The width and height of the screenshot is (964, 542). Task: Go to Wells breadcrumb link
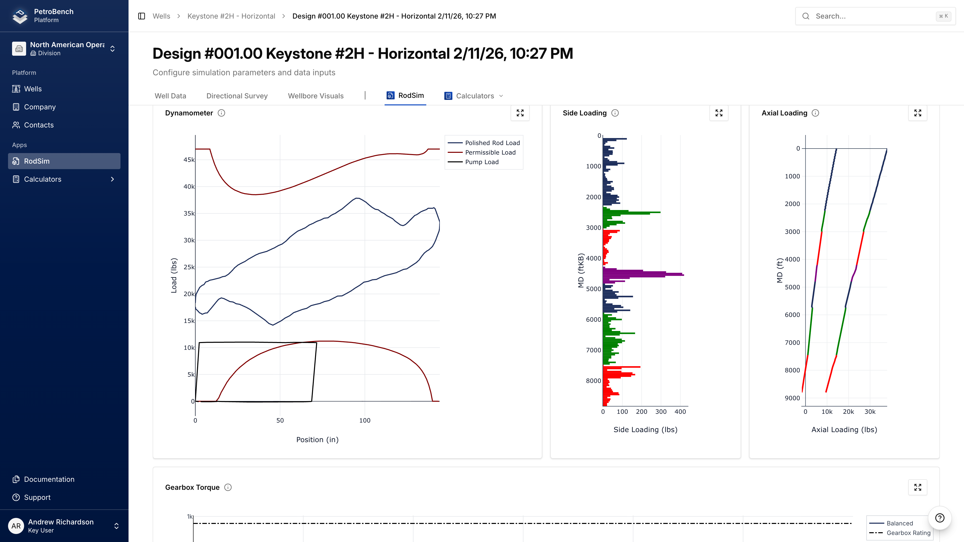(161, 16)
